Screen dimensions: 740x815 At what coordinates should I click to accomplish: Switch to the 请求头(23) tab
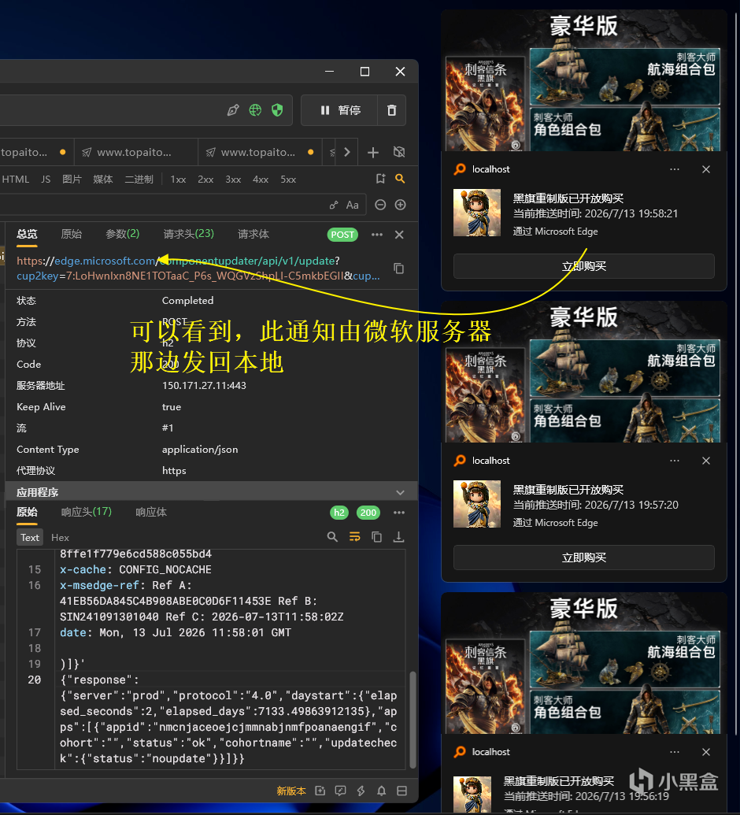[x=189, y=234]
